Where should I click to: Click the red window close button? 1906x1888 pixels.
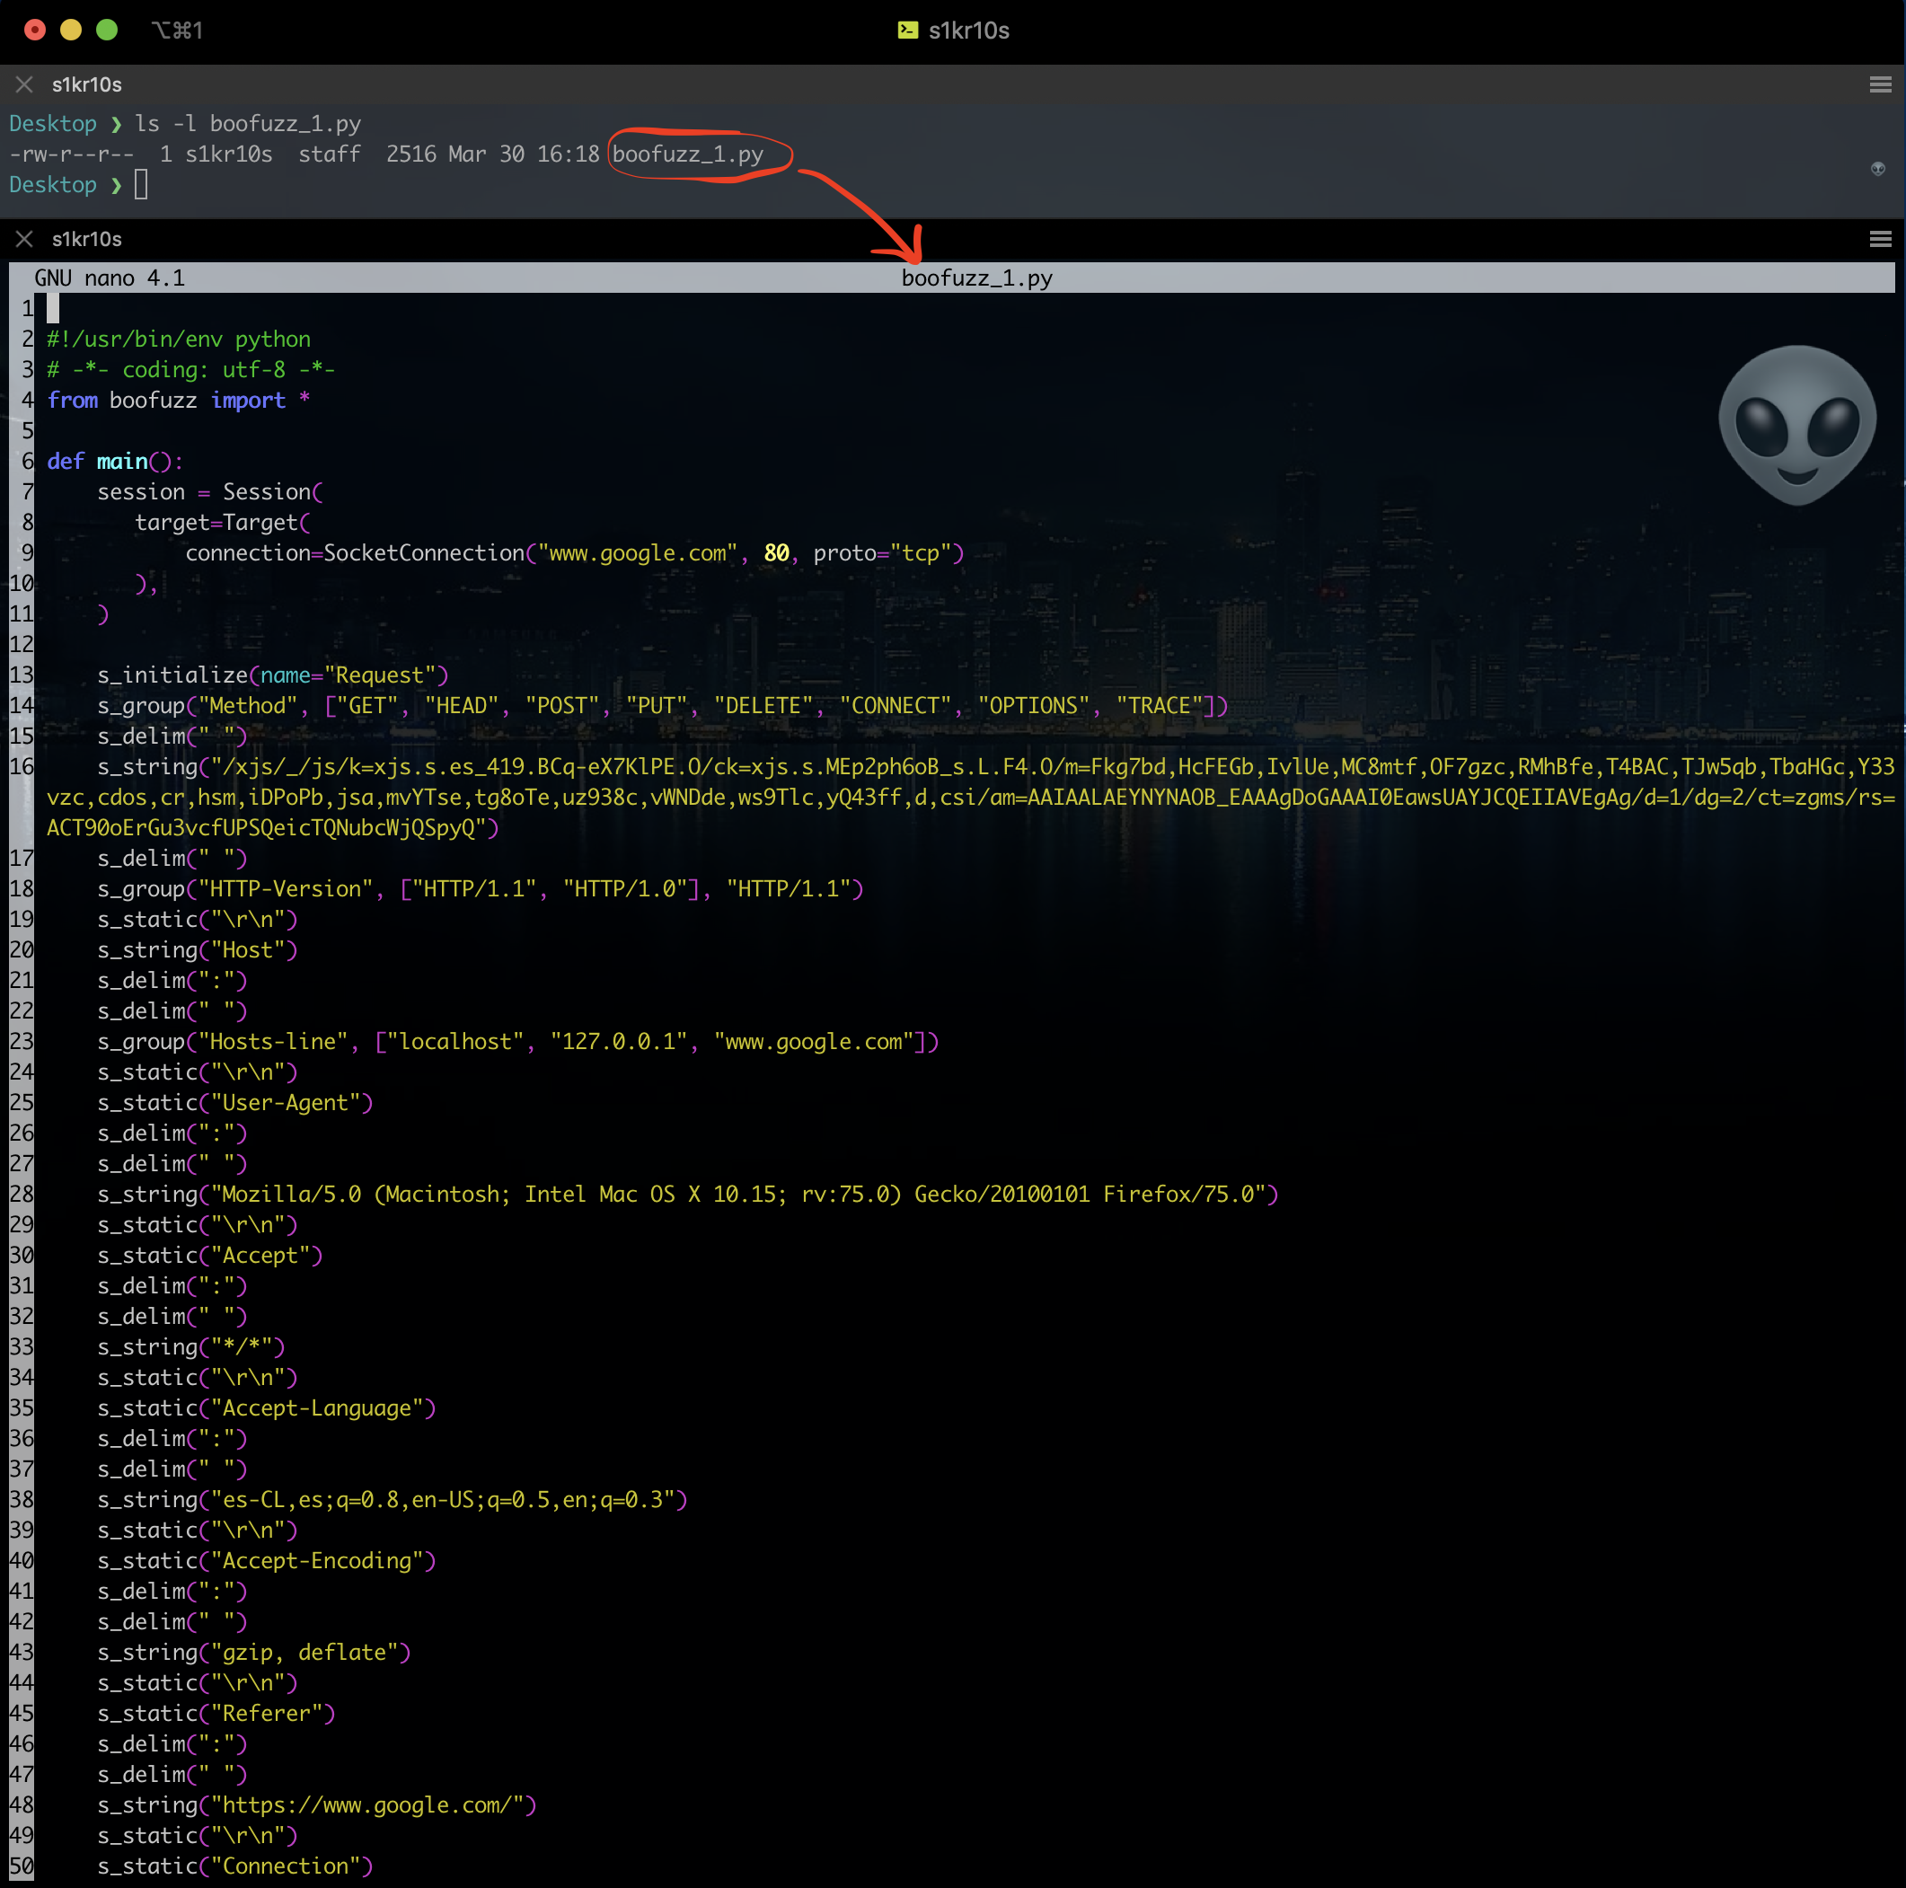pos(36,31)
